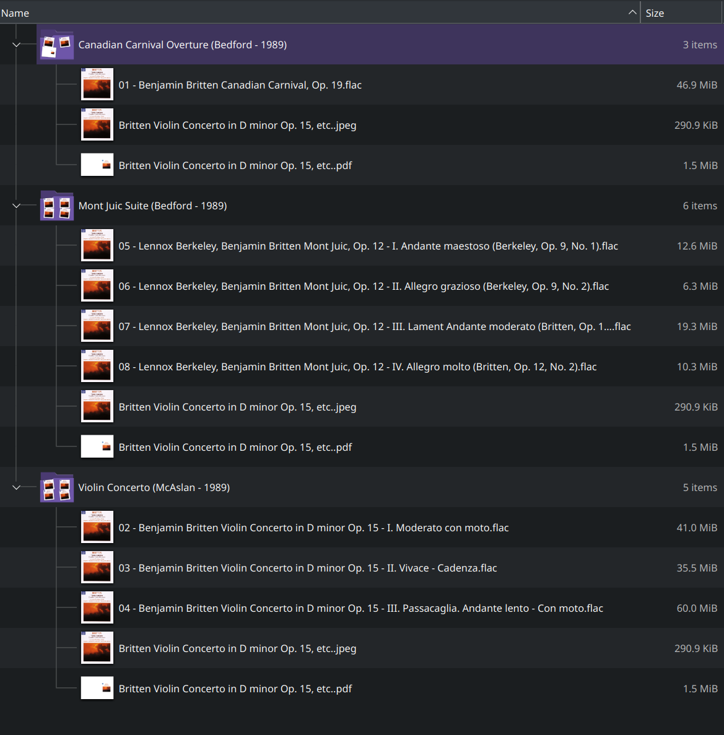Click the PDF icon under Canadian Carnival Overture

(x=97, y=165)
